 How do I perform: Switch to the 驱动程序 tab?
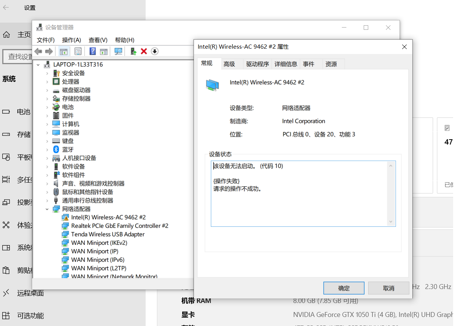(258, 64)
